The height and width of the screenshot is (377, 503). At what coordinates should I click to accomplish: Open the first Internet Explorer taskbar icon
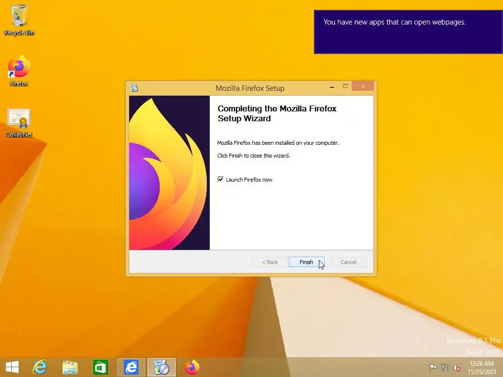click(40, 367)
